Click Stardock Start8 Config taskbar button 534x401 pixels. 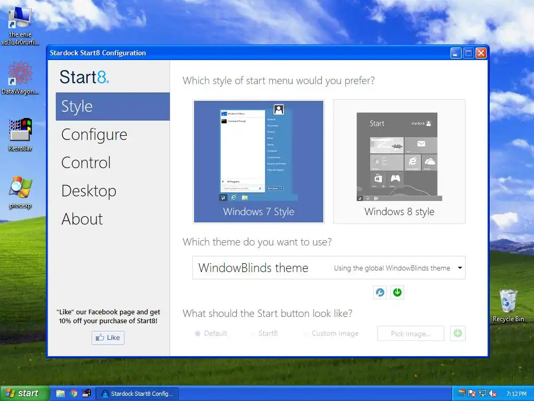pyautogui.click(x=137, y=394)
